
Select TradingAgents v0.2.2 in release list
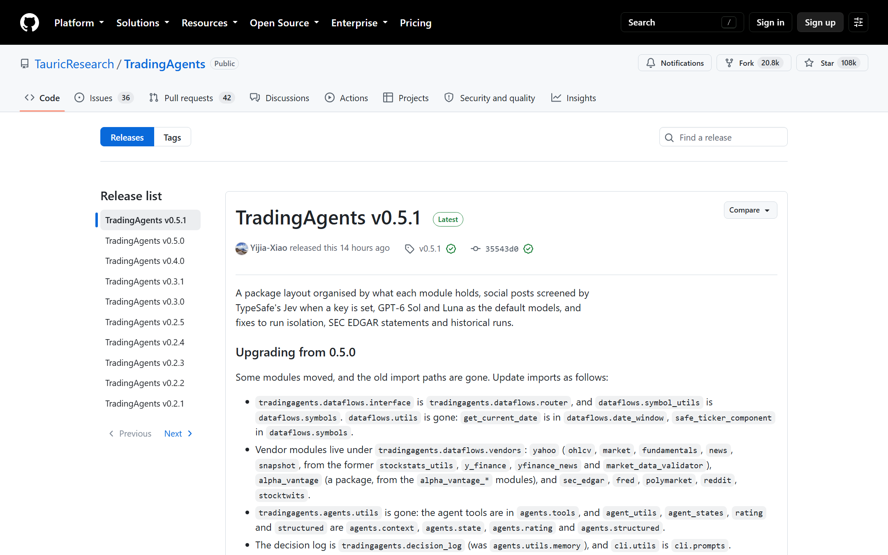(150, 383)
